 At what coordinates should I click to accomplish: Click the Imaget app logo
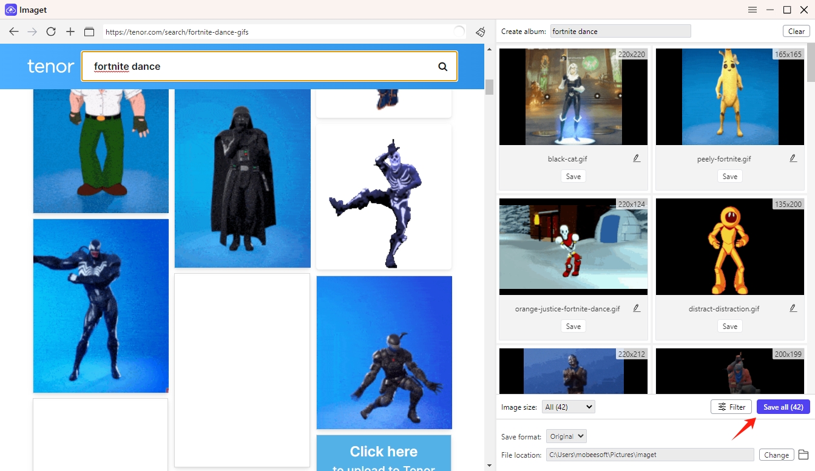[x=10, y=10]
